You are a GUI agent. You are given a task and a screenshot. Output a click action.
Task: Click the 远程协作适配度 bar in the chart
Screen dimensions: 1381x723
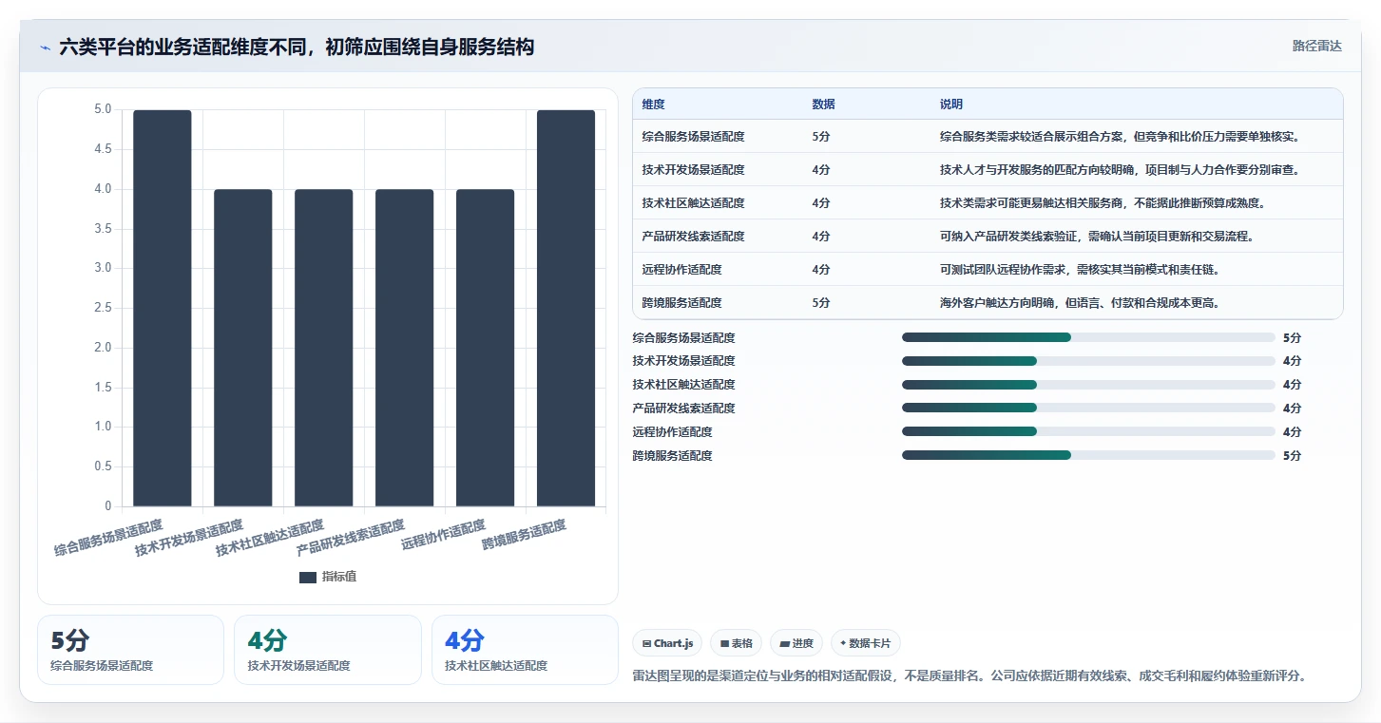(x=486, y=348)
